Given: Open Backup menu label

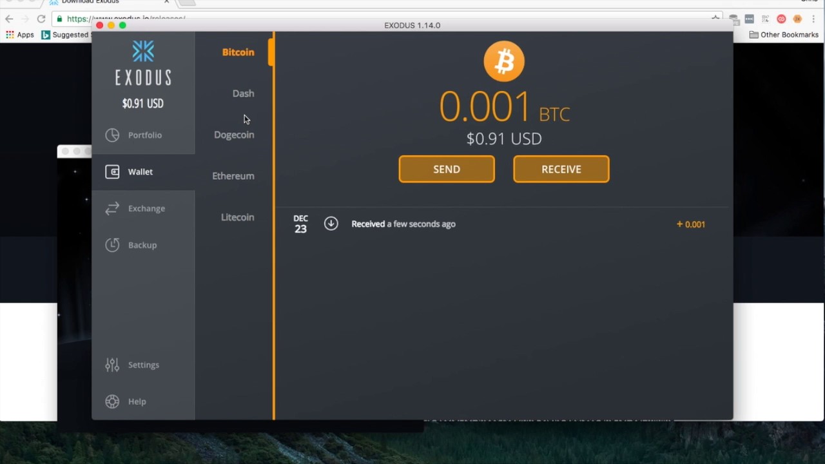Looking at the screenshot, I should (x=142, y=245).
